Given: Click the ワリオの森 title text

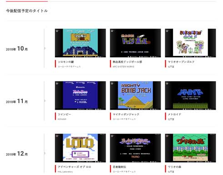Looking at the screenshot, I should [x=174, y=167].
